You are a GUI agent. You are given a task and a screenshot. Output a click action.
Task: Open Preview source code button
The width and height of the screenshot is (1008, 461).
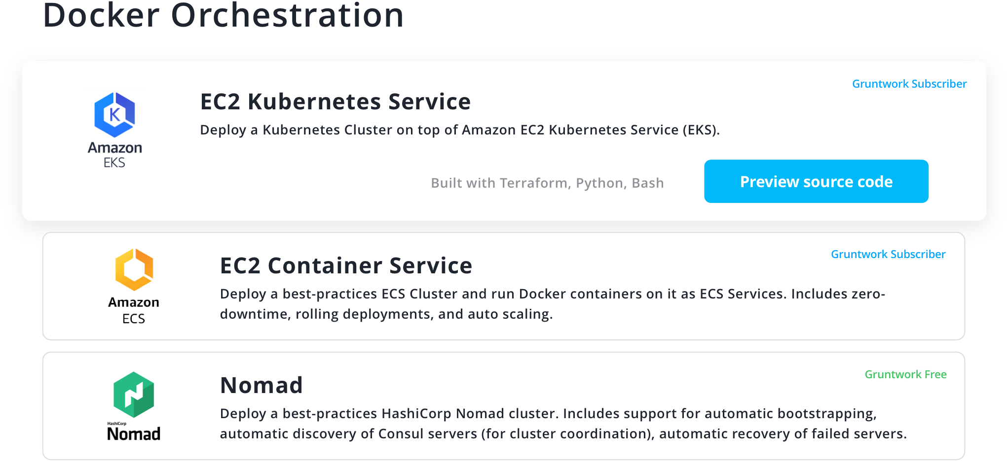816,181
